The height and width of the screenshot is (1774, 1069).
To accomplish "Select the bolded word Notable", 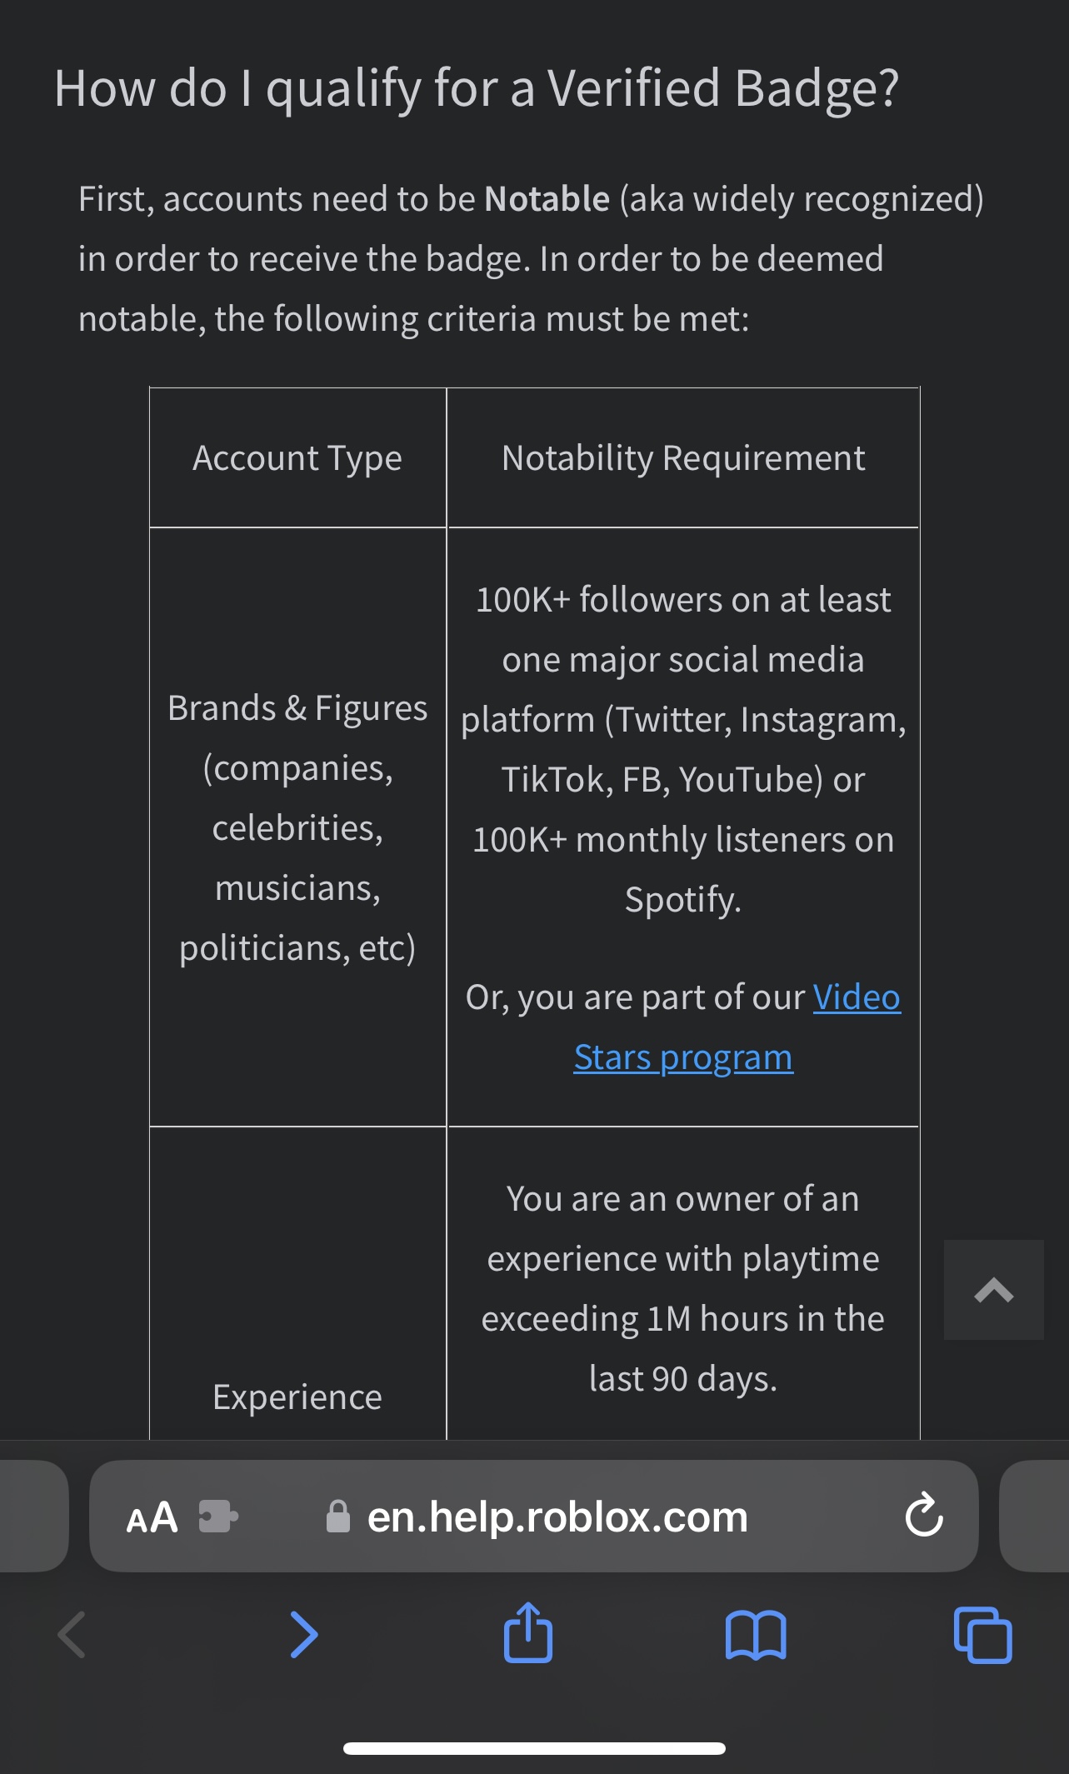I will click(x=545, y=198).
